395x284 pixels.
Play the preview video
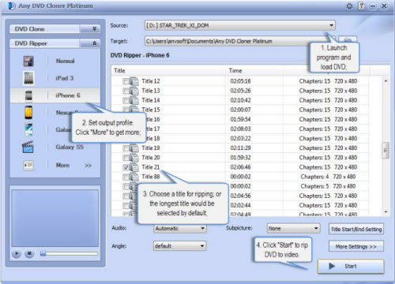point(17,254)
